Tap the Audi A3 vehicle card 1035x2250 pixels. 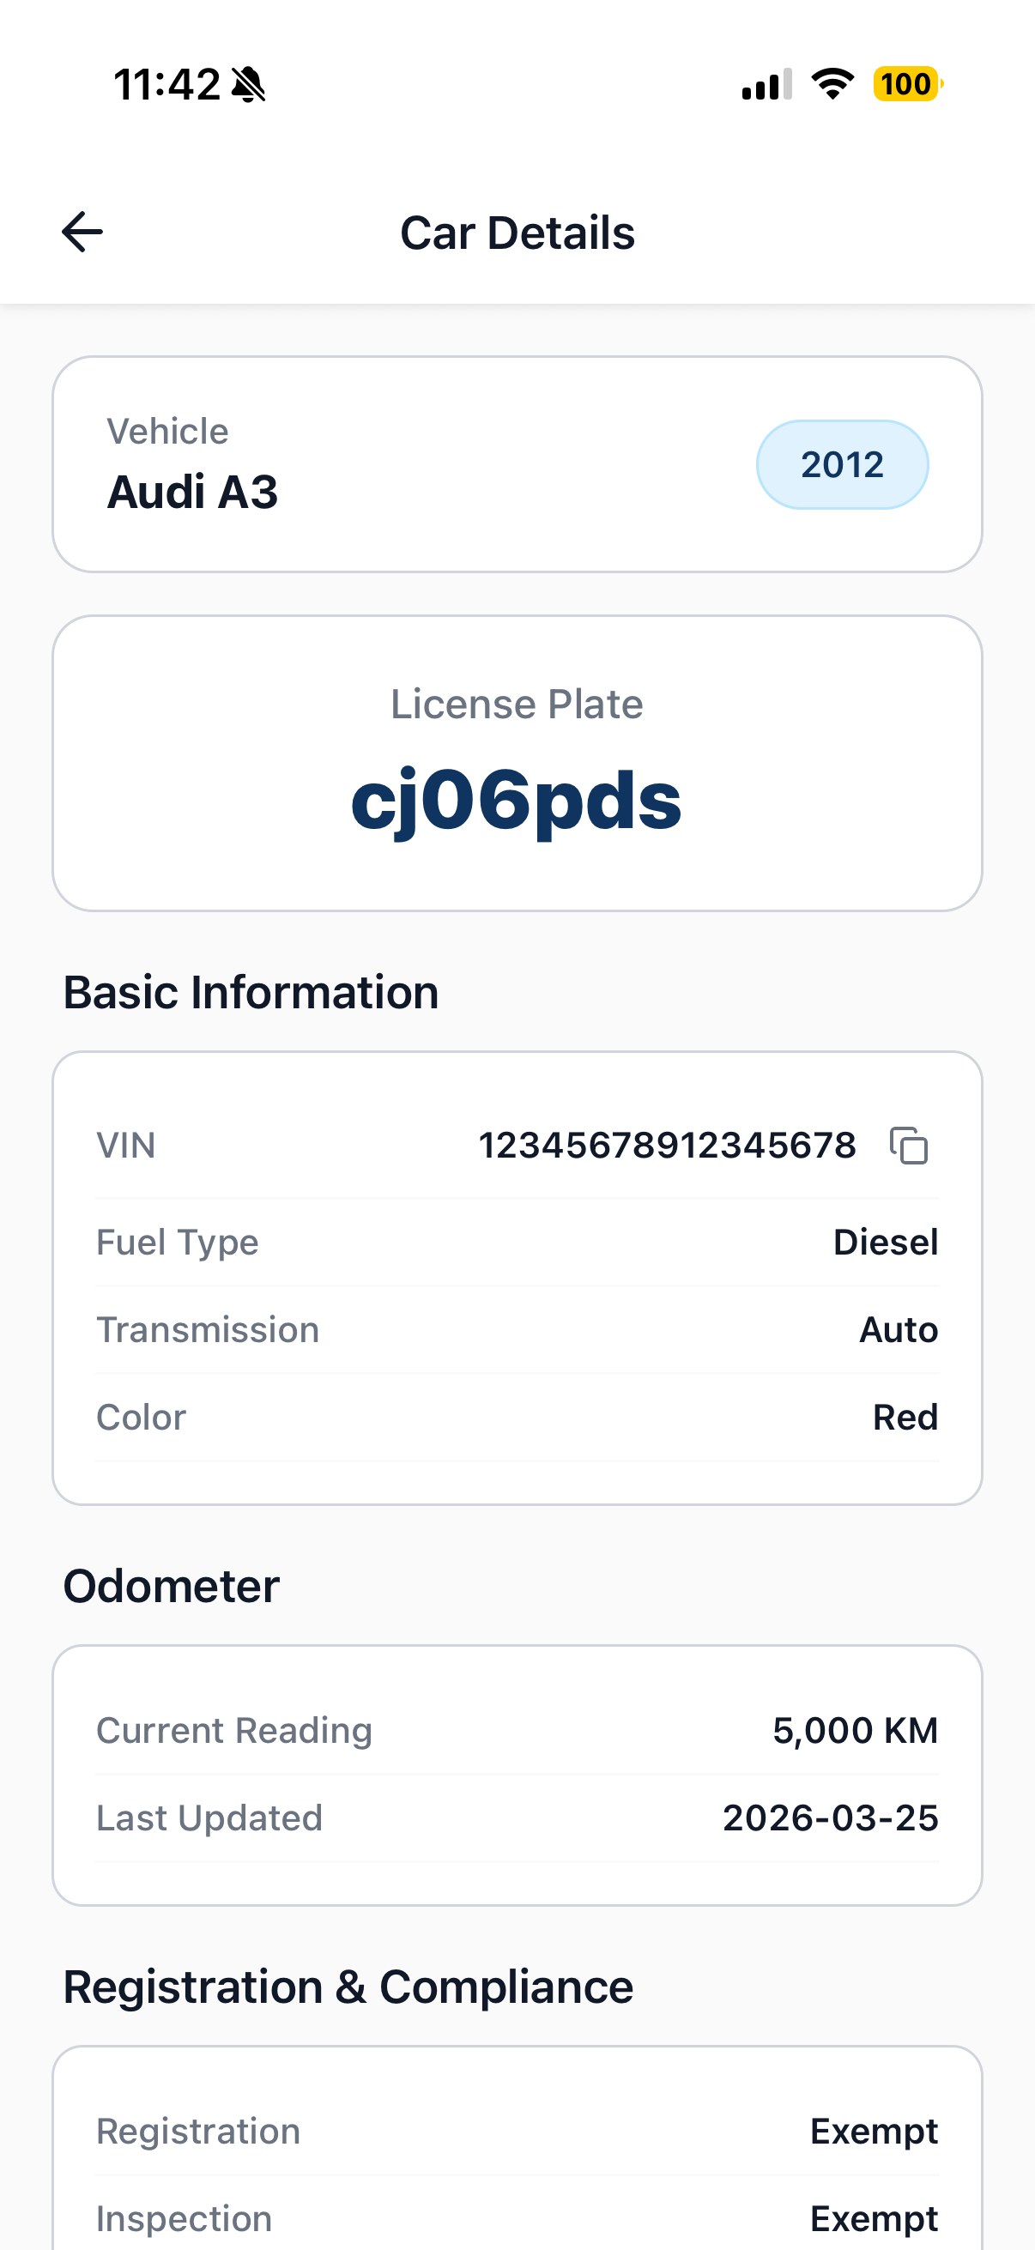pos(517,463)
